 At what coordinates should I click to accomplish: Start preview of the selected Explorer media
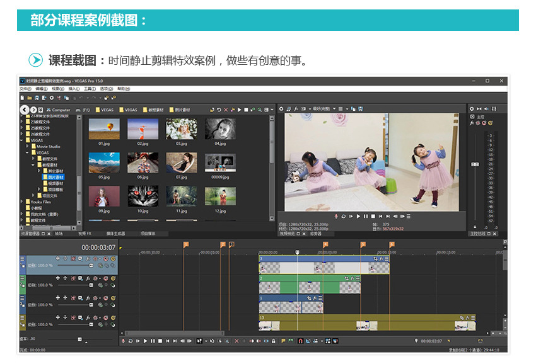(239, 110)
